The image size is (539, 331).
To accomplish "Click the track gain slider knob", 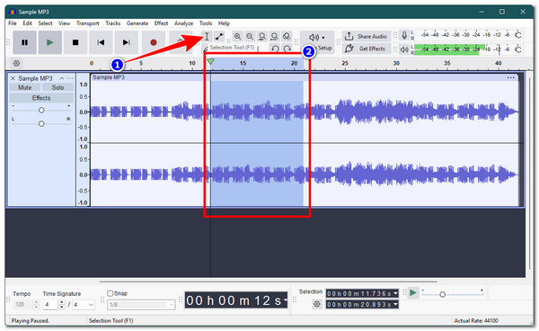I will coord(41,110).
